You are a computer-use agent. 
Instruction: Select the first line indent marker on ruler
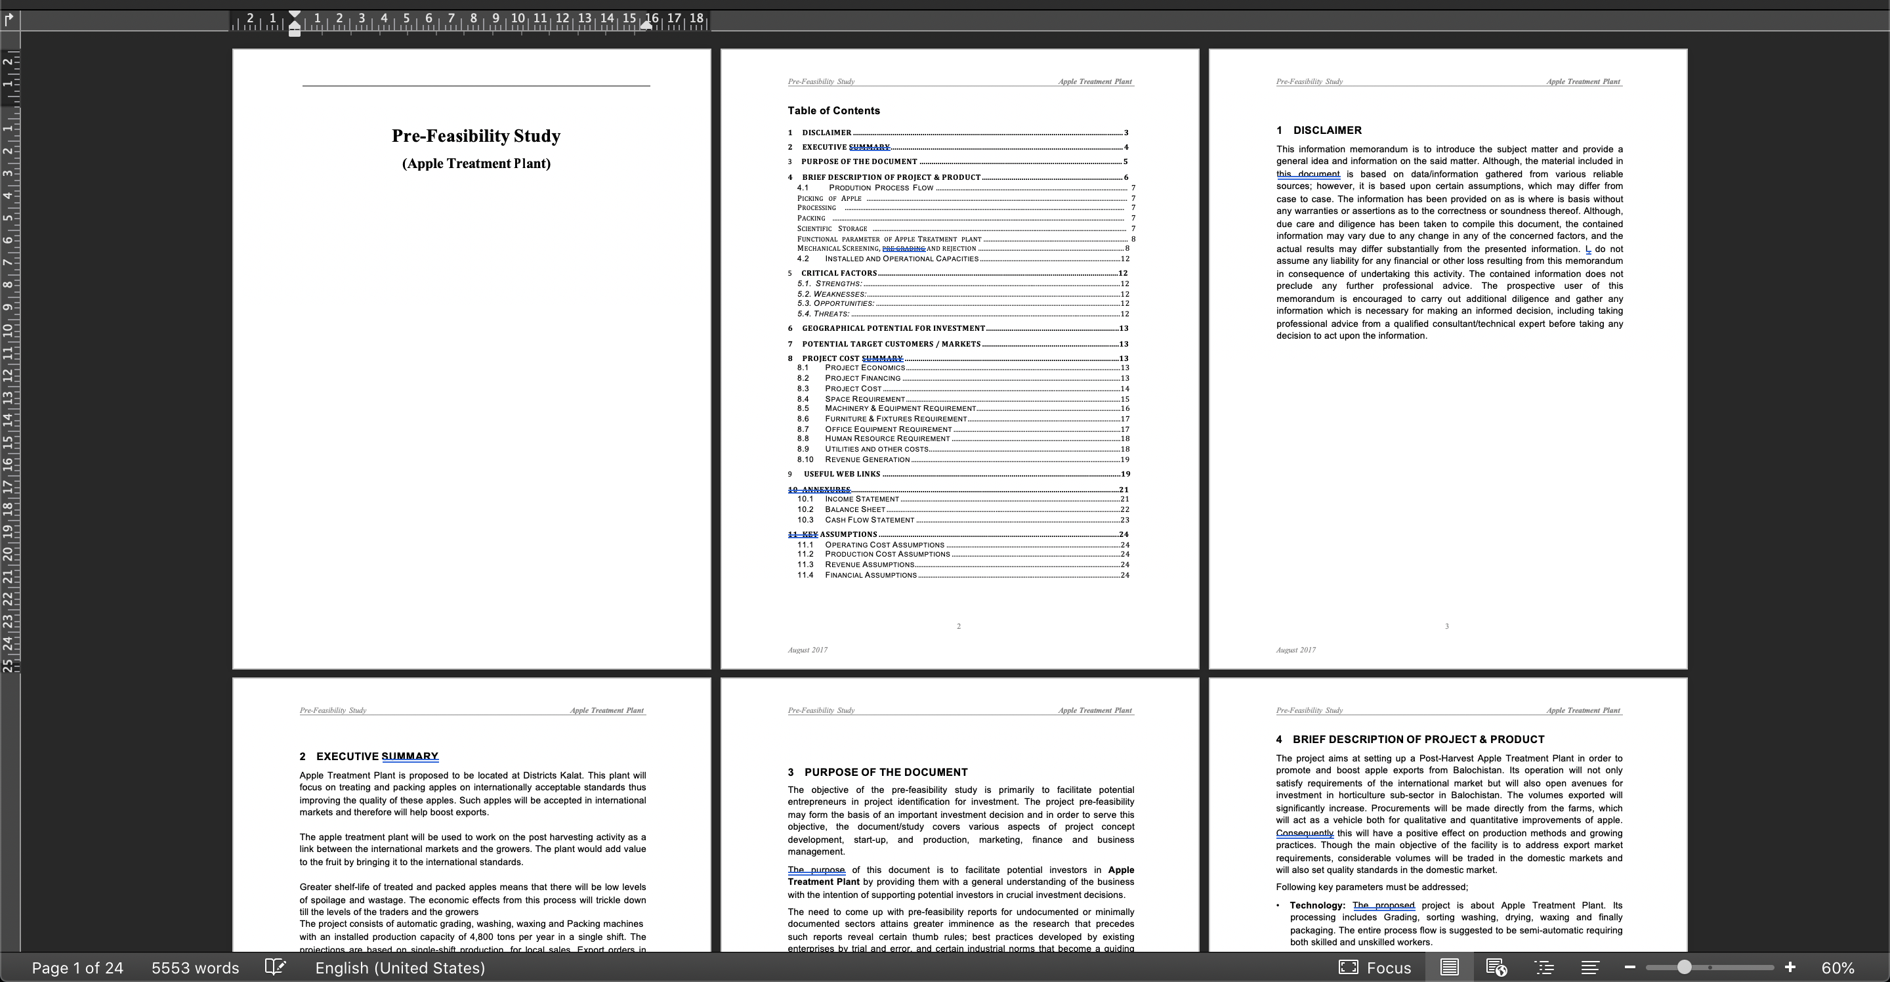click(x=294, y=15)
